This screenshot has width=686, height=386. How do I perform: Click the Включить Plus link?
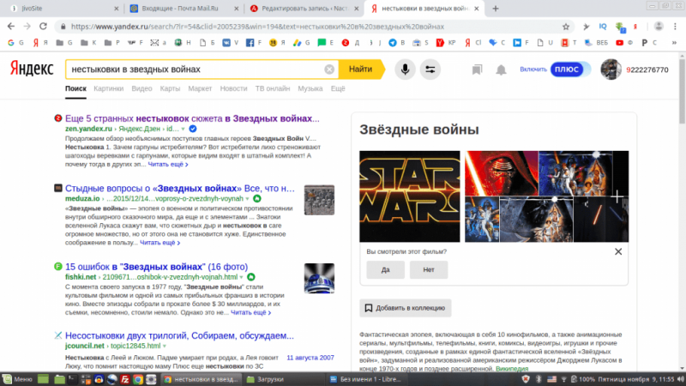[x=533, y=69]
